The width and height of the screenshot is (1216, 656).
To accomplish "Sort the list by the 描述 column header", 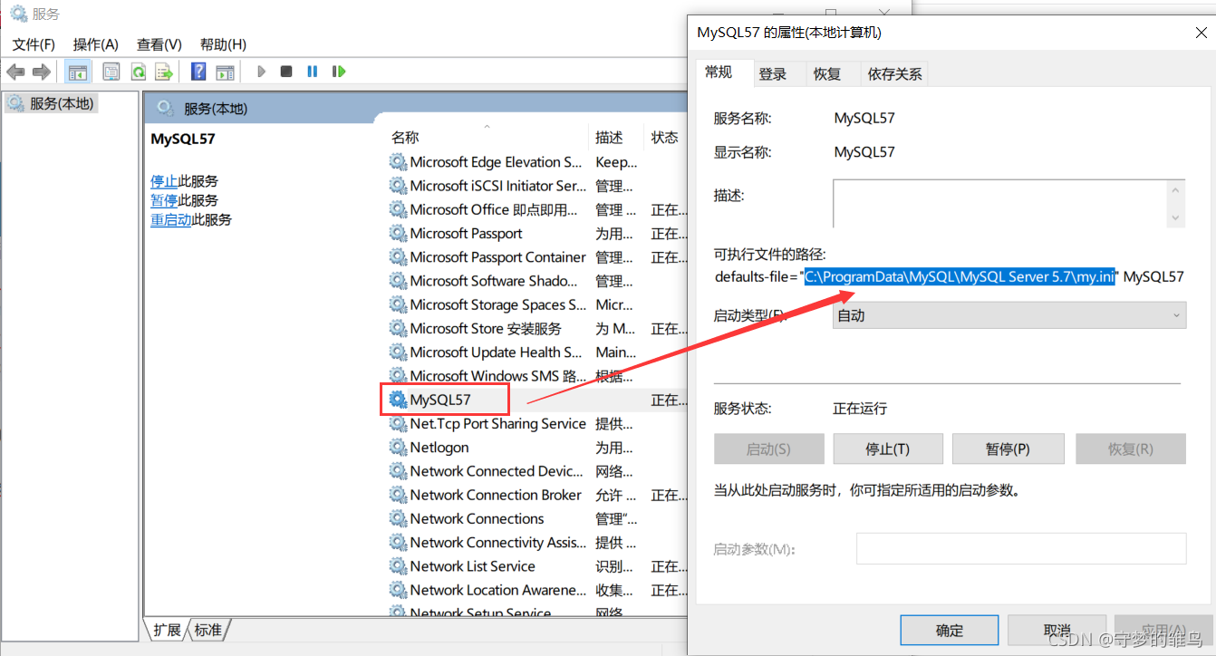I will (609, 138).
